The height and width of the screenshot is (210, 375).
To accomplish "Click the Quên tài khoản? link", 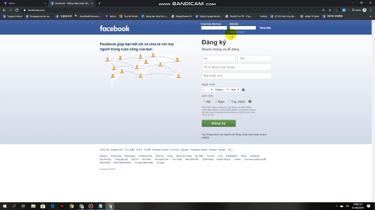I will tap(237, 32).
